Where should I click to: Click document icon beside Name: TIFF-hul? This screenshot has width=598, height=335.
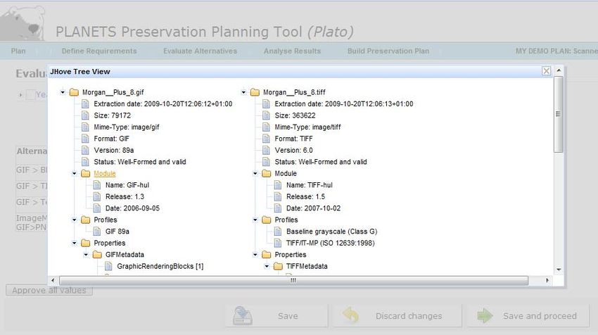tap(278, 185)
